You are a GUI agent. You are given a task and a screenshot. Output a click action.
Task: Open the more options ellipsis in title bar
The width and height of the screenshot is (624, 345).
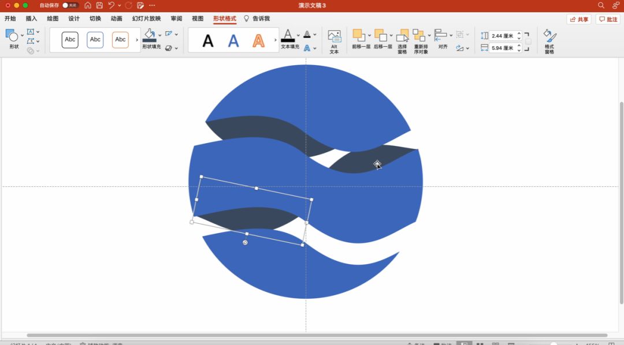pos(152,5)
